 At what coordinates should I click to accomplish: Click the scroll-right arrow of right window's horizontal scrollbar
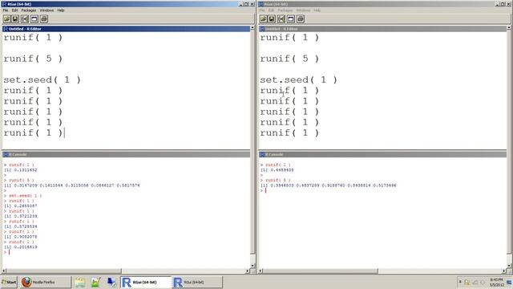point(504,271)
